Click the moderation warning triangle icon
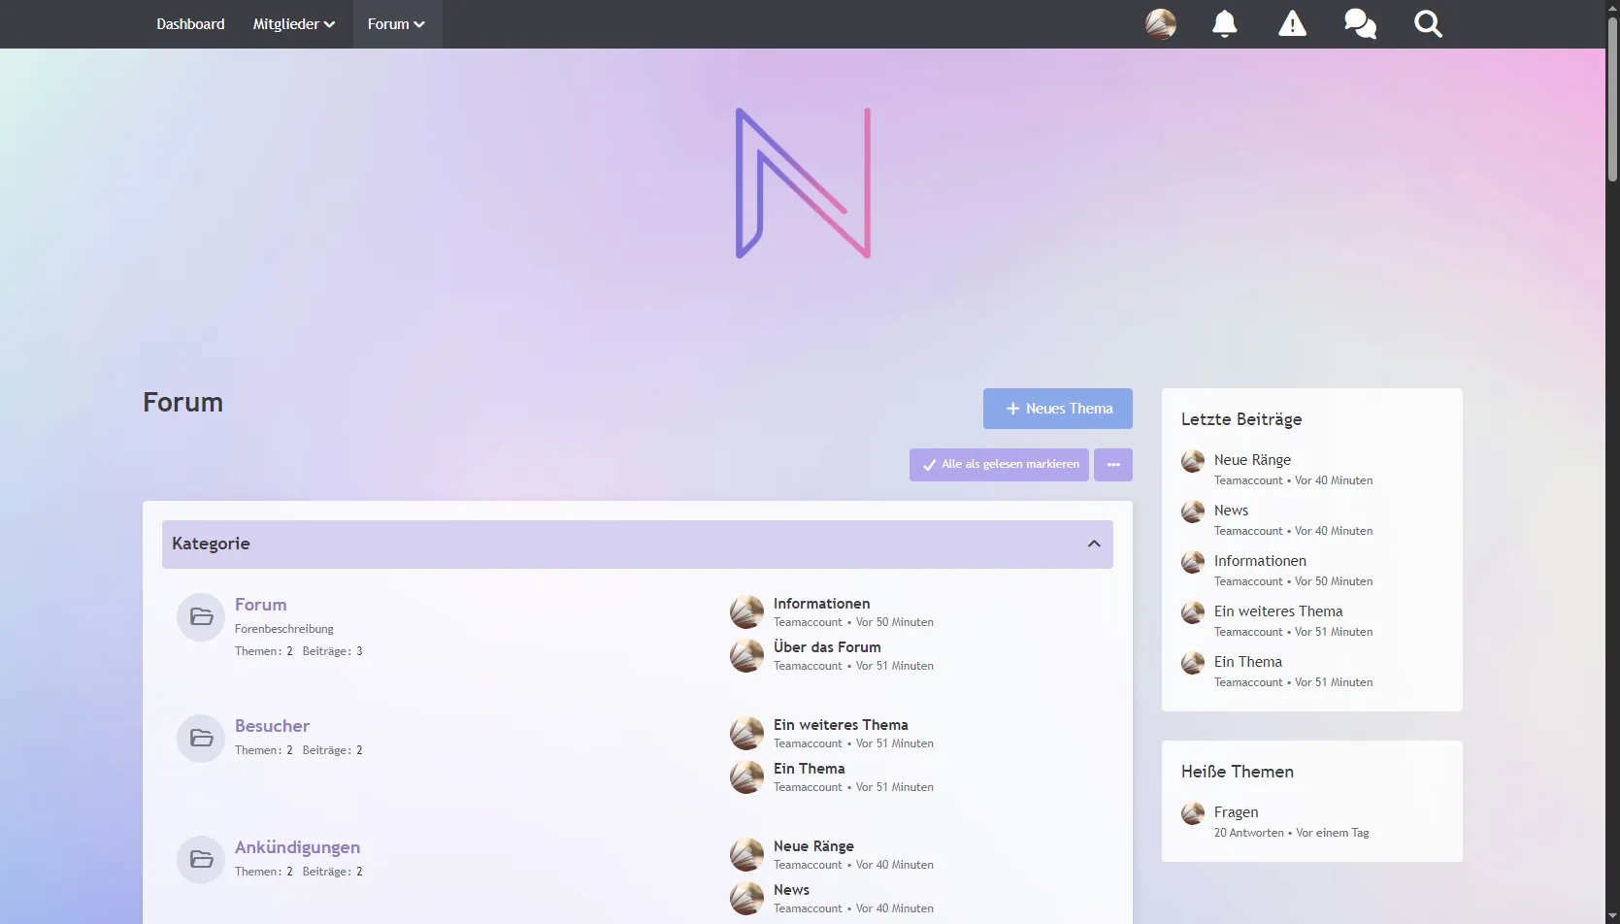1620x924 pixels. click(1292, 23)
